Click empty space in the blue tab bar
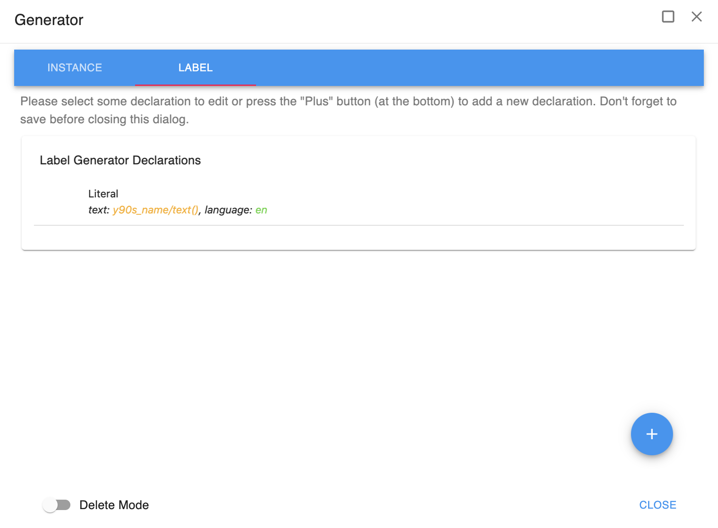Viewport: 718px width, 528px height. coord(472,68)
